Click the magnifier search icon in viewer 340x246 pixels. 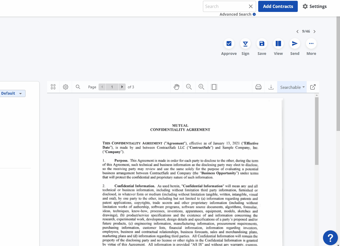coord(78,87)
